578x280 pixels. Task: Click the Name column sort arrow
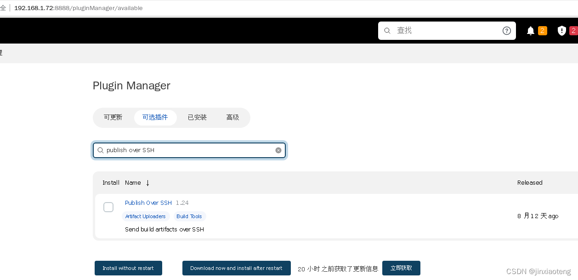(147, 183)
